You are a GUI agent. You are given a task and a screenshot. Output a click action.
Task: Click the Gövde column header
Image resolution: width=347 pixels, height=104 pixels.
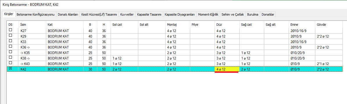tap(329, 25)
